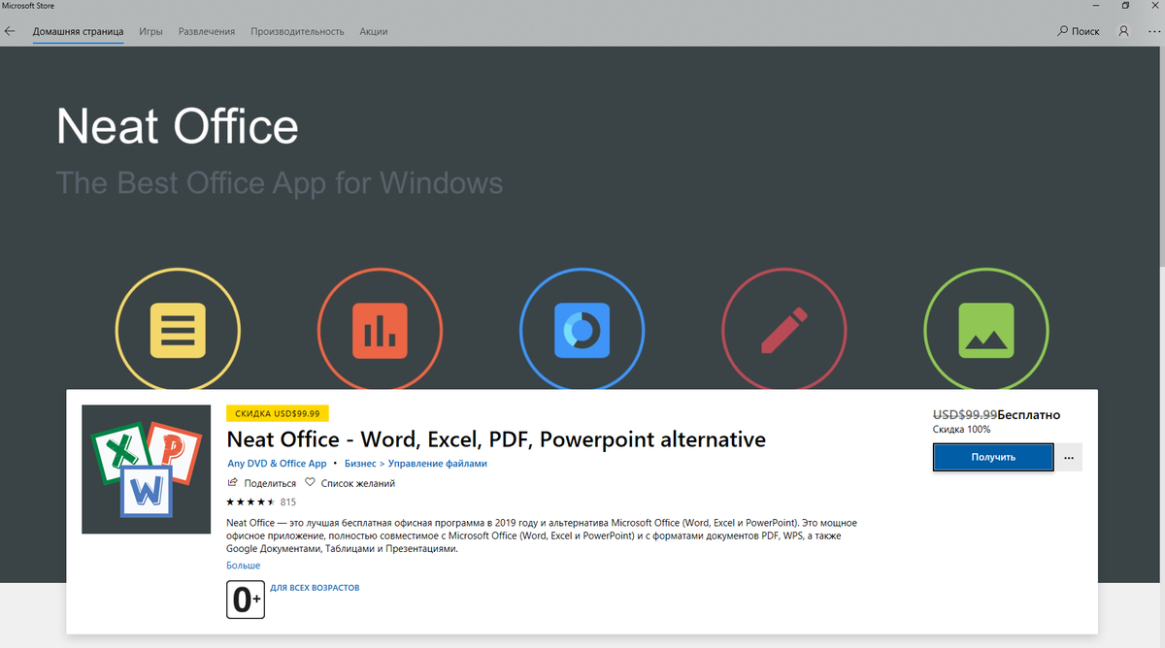
Task: Click the Скидка 100% text
Action: (x=961, y=429)
